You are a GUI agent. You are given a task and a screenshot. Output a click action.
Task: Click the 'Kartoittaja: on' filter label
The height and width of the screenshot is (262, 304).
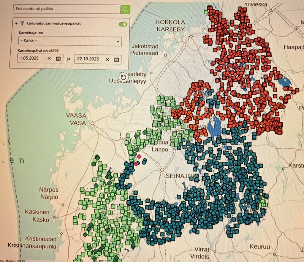click(31, 33)
